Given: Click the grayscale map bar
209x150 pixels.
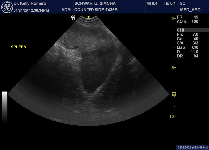Looking at the screenshot, I should [x=5, y=107].
